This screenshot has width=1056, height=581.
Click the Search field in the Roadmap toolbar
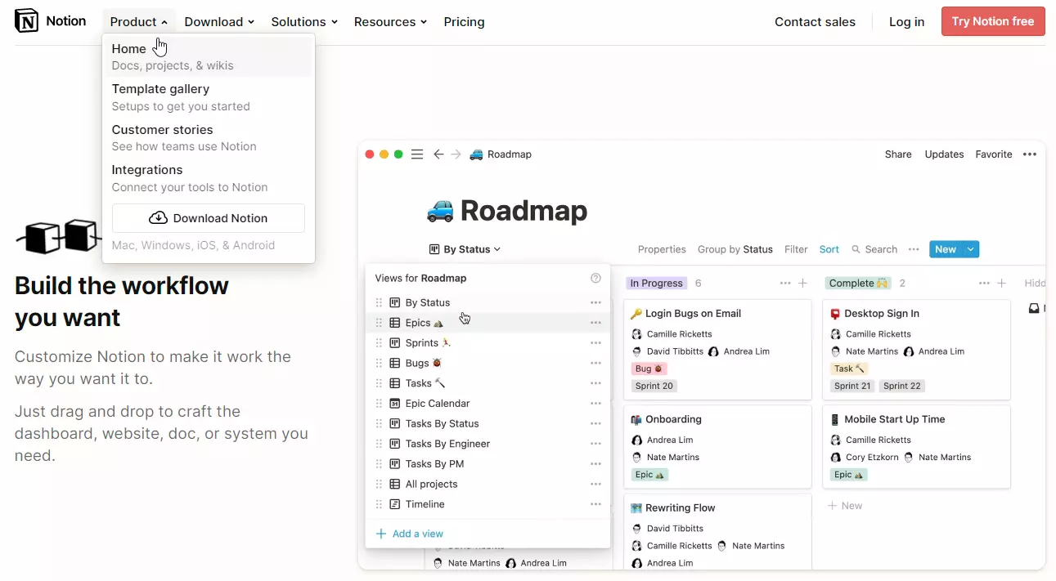coord(874,249)
